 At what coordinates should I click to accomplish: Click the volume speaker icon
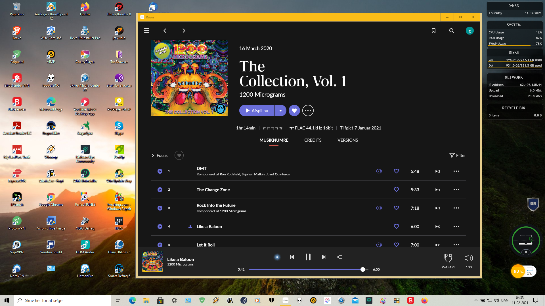pos(468,258)
